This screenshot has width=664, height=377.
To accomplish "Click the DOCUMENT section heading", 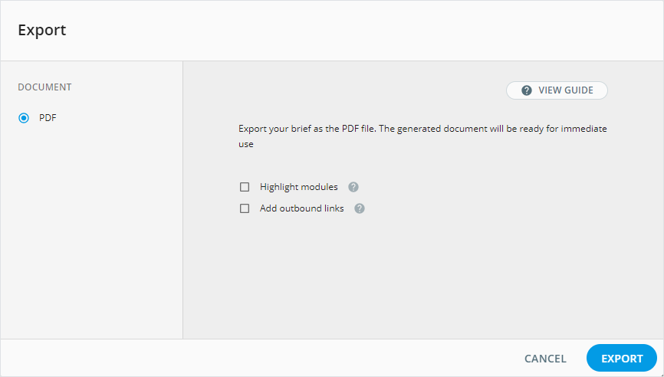I will click(44, 87).
